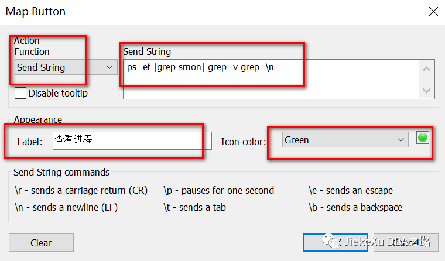The image size is (445, 261).
Task: Confirm with the blue-outlined OK button
Action: tap(335, 242)
